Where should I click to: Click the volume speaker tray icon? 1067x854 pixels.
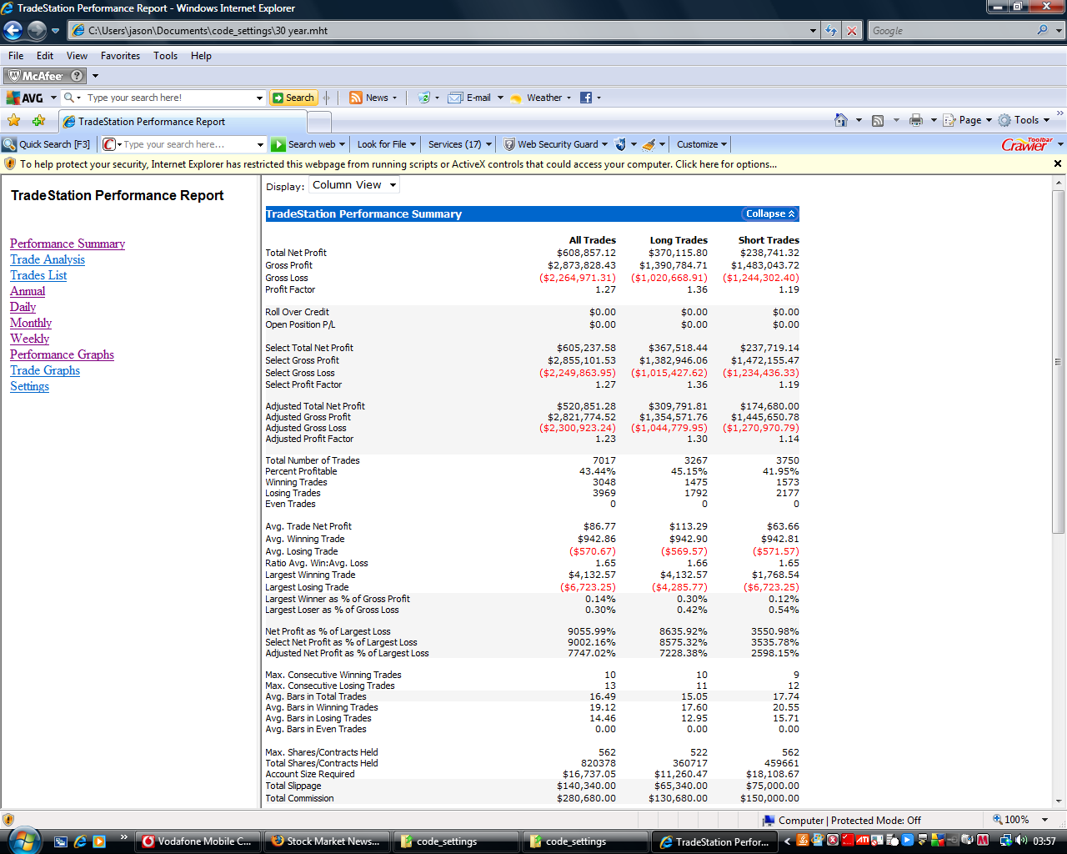pos(1021,841)
